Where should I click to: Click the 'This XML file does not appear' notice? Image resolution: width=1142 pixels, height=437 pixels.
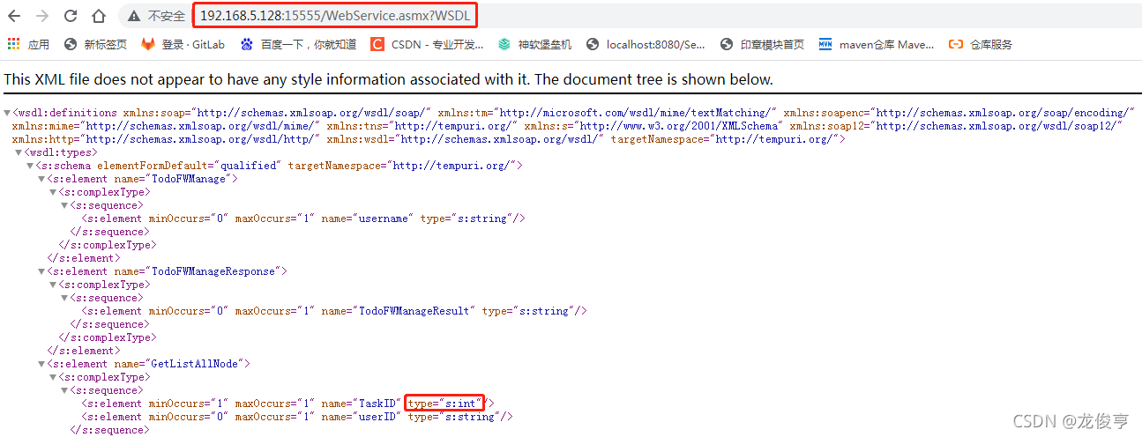tap(389, 79)
